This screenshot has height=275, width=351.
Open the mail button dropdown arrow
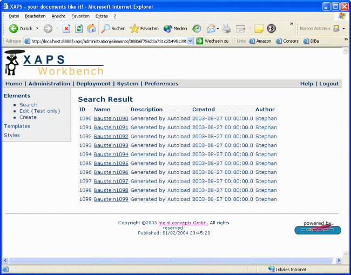218,29
